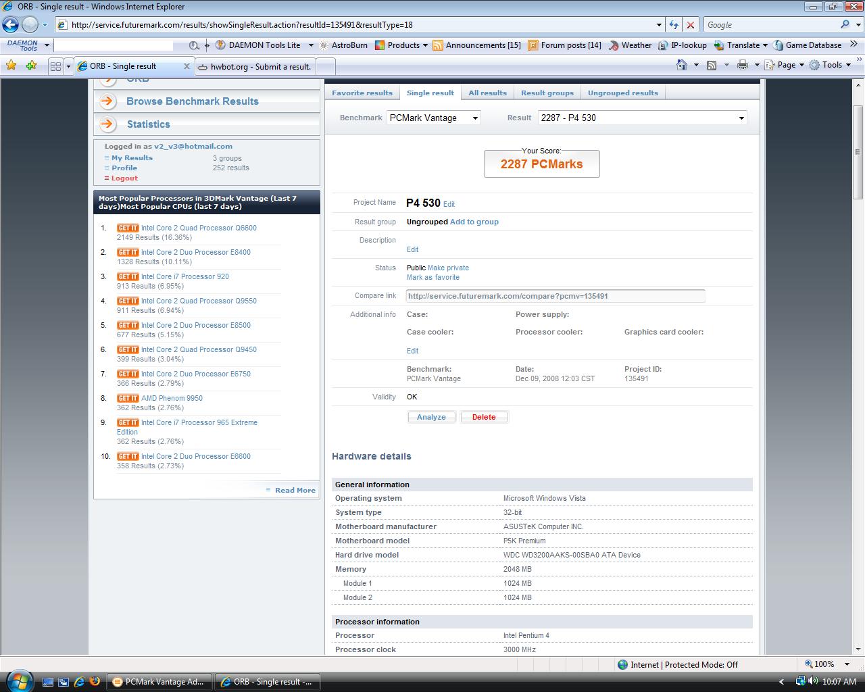Click Read More link under popular CPUs
The height and width of the screenshot is (692, 865).
(295, 490)
